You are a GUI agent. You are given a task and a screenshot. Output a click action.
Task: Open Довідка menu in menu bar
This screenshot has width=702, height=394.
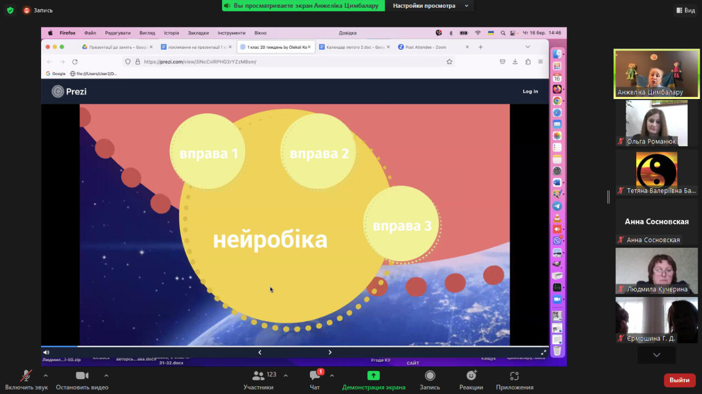coord(348,33)
